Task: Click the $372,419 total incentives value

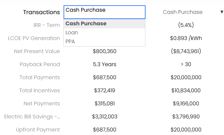Action: pyautogui.click(x=105, y=91)
